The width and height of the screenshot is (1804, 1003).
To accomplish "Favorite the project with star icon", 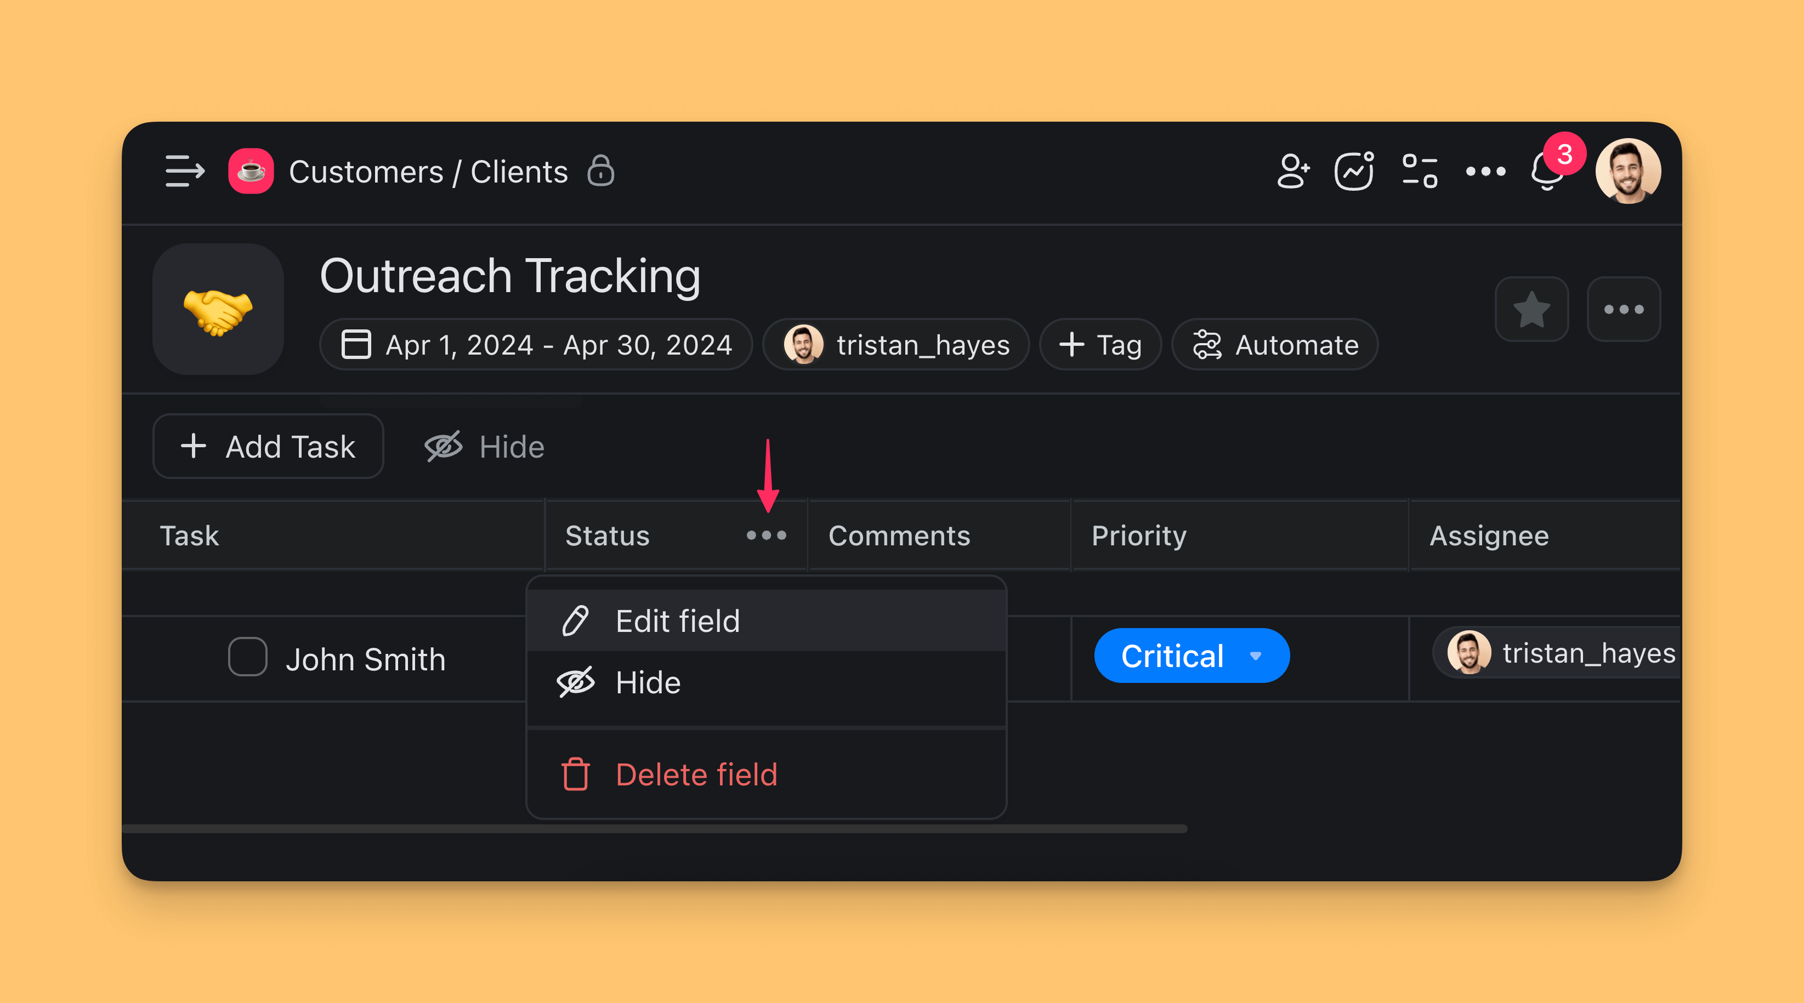I will pos(1531,309).
